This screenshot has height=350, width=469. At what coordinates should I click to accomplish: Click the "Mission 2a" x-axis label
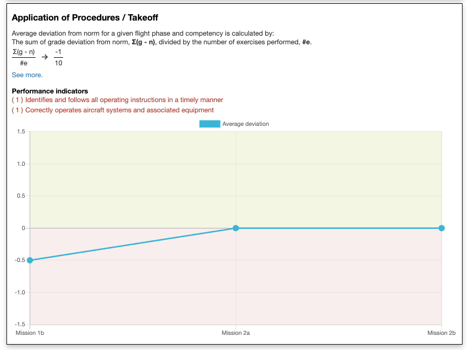[x=236, y=333]
